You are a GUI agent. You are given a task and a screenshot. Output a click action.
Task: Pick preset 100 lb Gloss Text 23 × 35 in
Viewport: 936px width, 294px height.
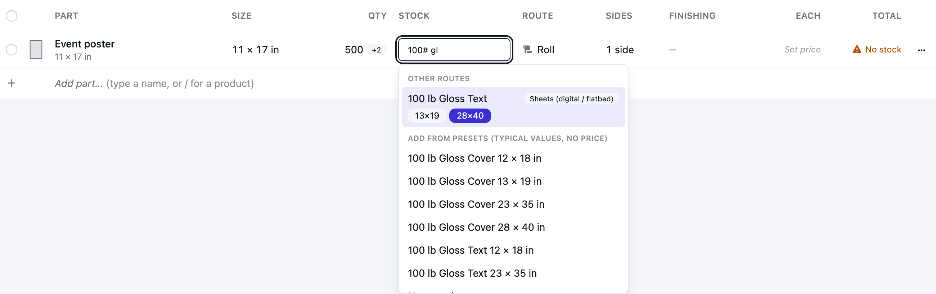pos(513,273)
